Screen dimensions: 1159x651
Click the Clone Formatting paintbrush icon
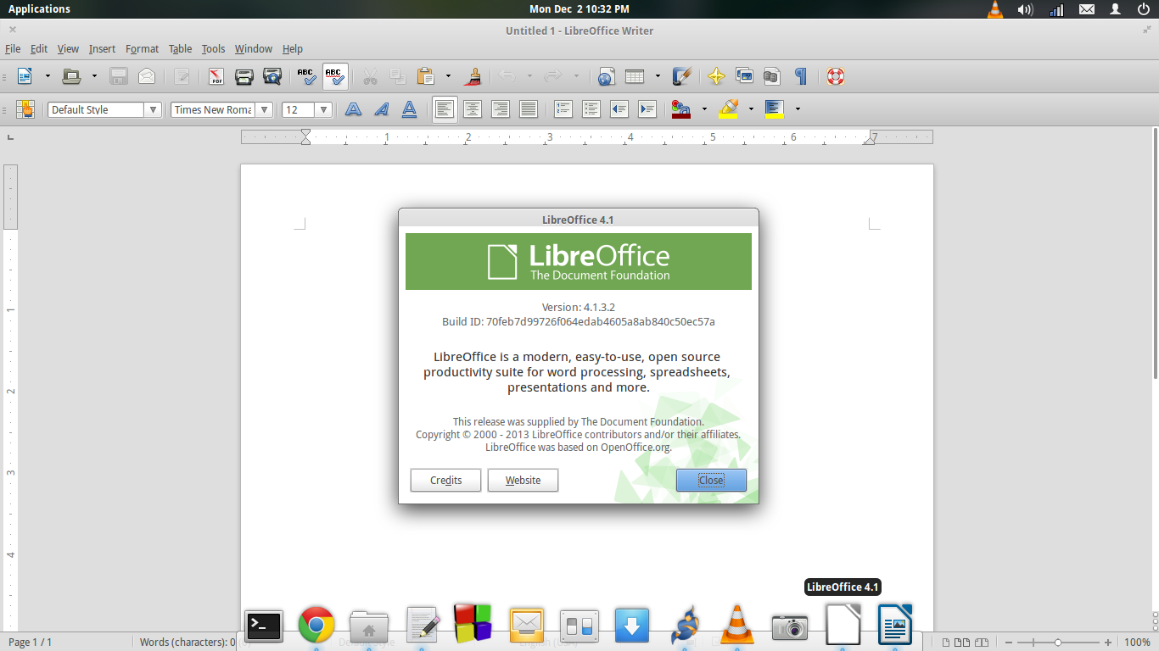point(473,76)
